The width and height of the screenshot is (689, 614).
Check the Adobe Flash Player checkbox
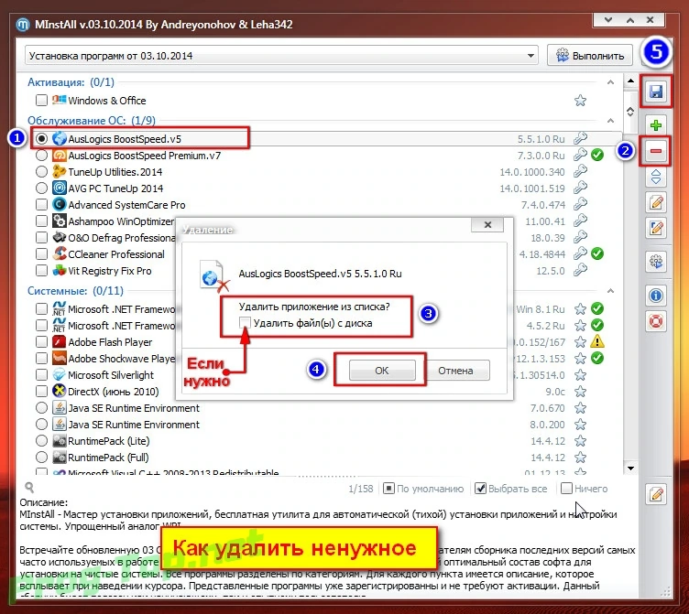[41, 342]
